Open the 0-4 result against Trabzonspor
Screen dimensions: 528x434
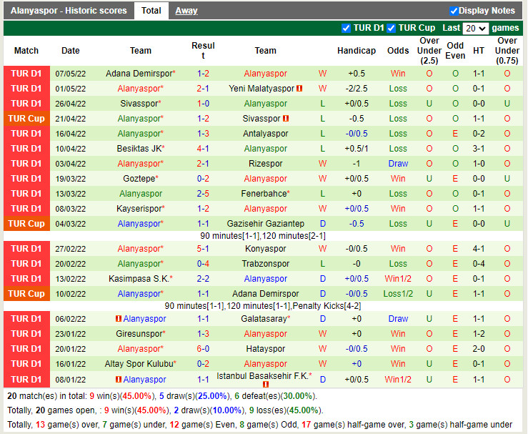[203, 264]
